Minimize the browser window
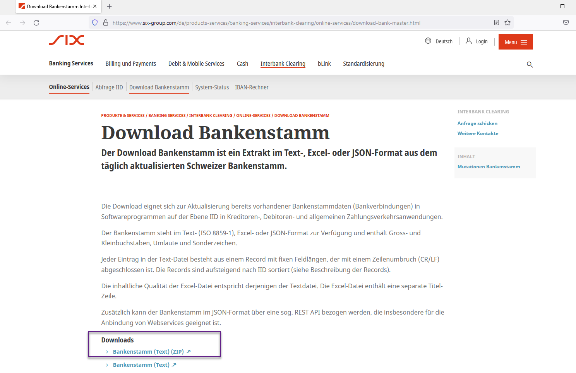Viewport: 576px width, 373px height. pos(545,6)
